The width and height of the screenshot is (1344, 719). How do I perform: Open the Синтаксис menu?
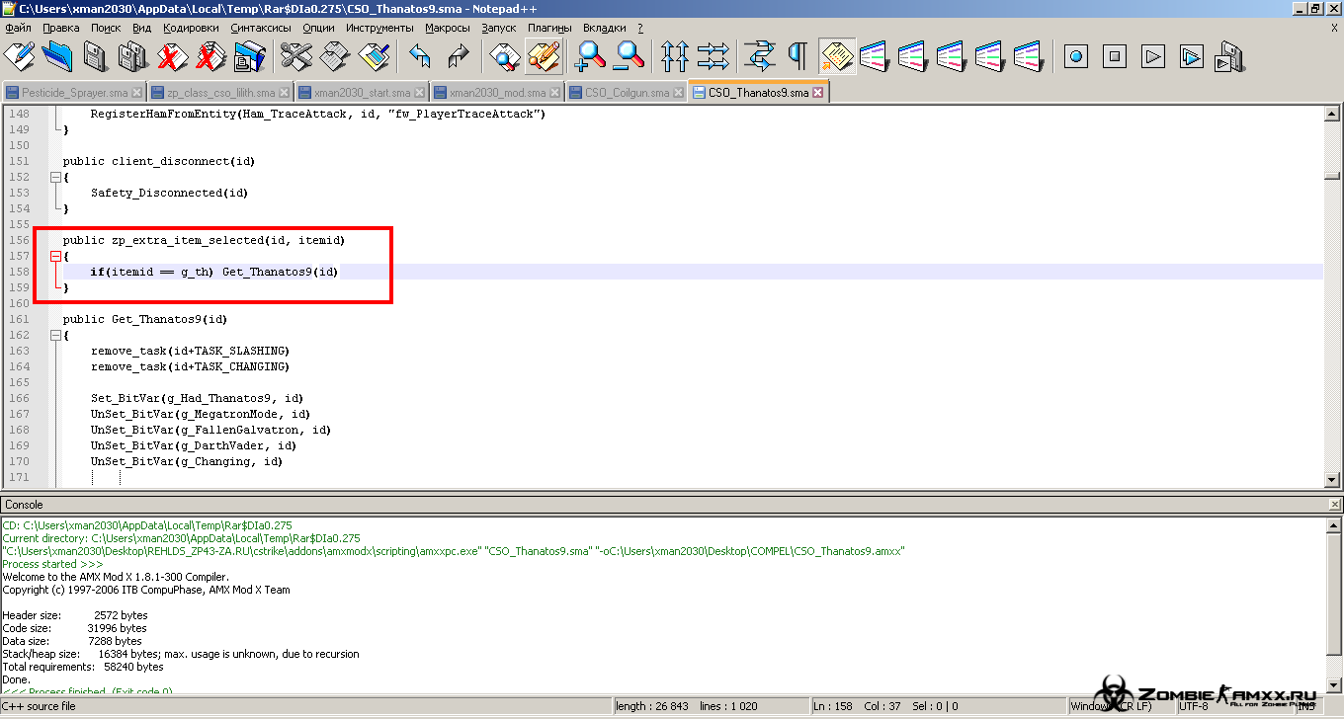(261, 28)
